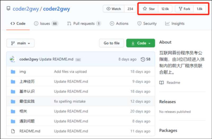Viewport: 212px width, 139px height.
Task: Click the Releases heading
Action: pyautogui.click(x=167, y=102)
